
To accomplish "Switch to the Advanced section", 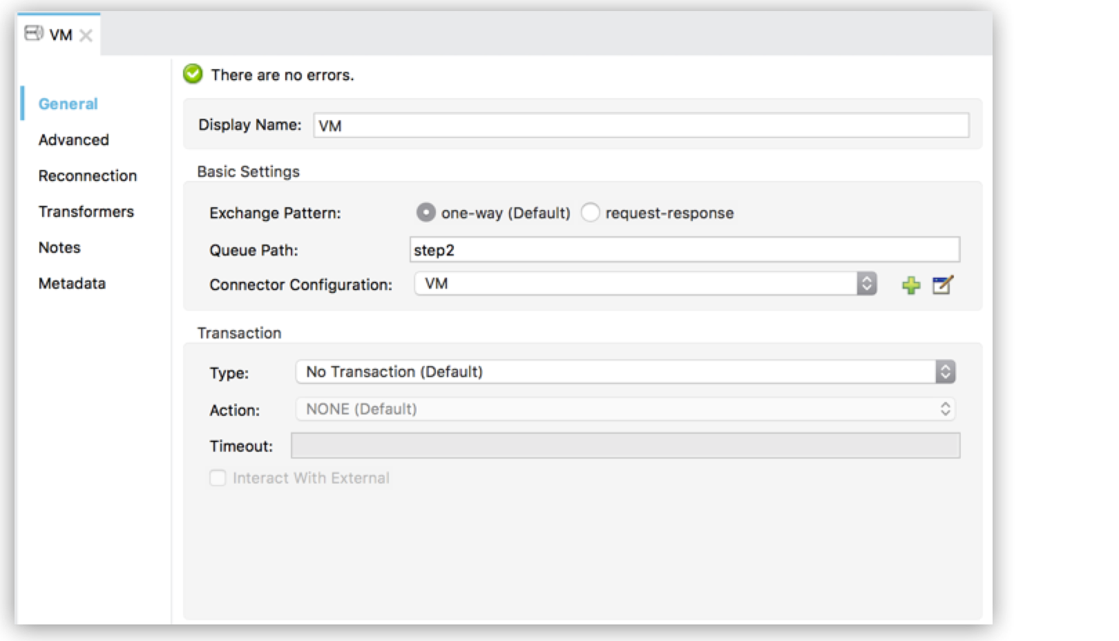I will click(73, 140).
